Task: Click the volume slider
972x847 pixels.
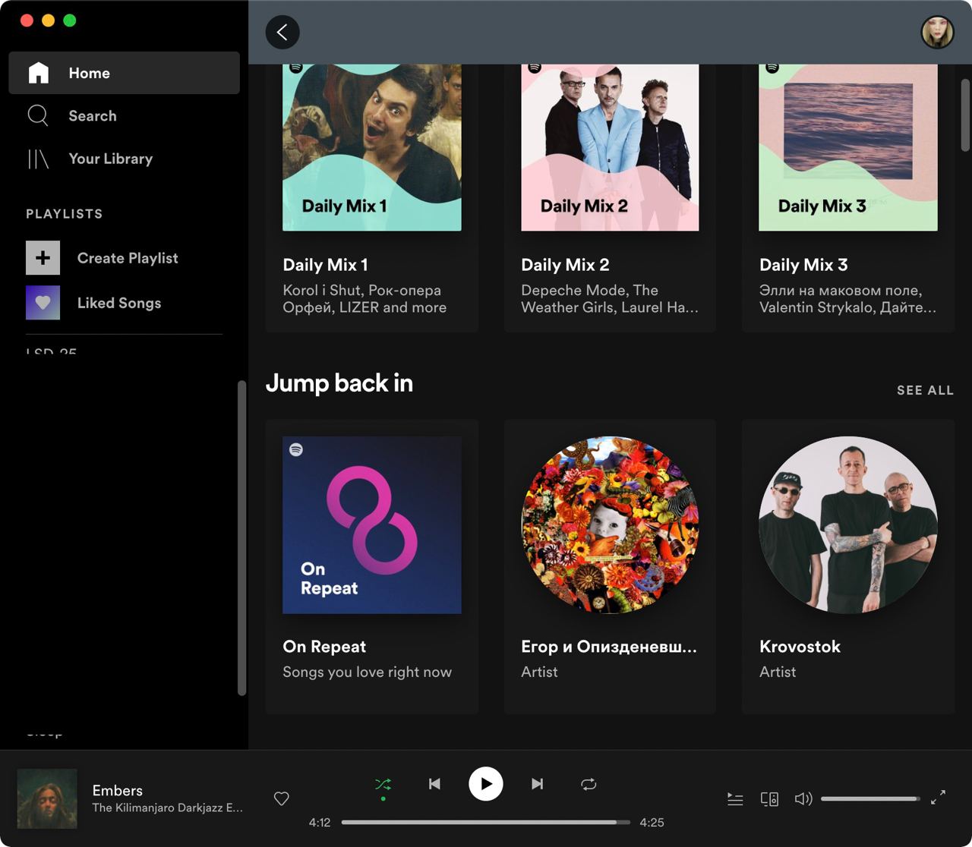Action: (870, 798)
